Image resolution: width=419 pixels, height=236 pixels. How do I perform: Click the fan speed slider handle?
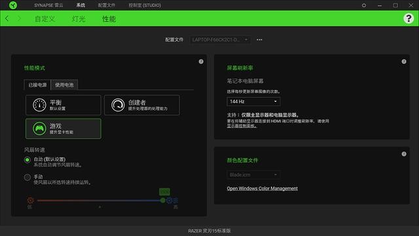coord(163,200)
